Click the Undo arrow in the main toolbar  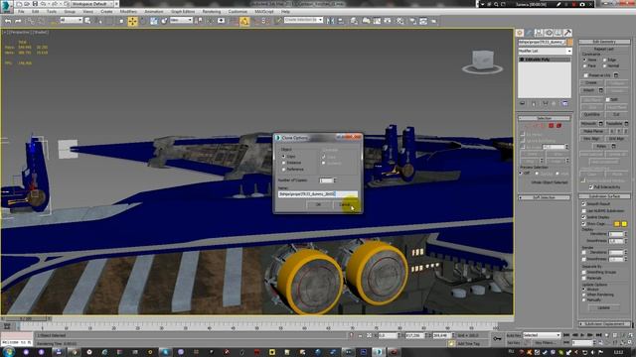[8, 21]
